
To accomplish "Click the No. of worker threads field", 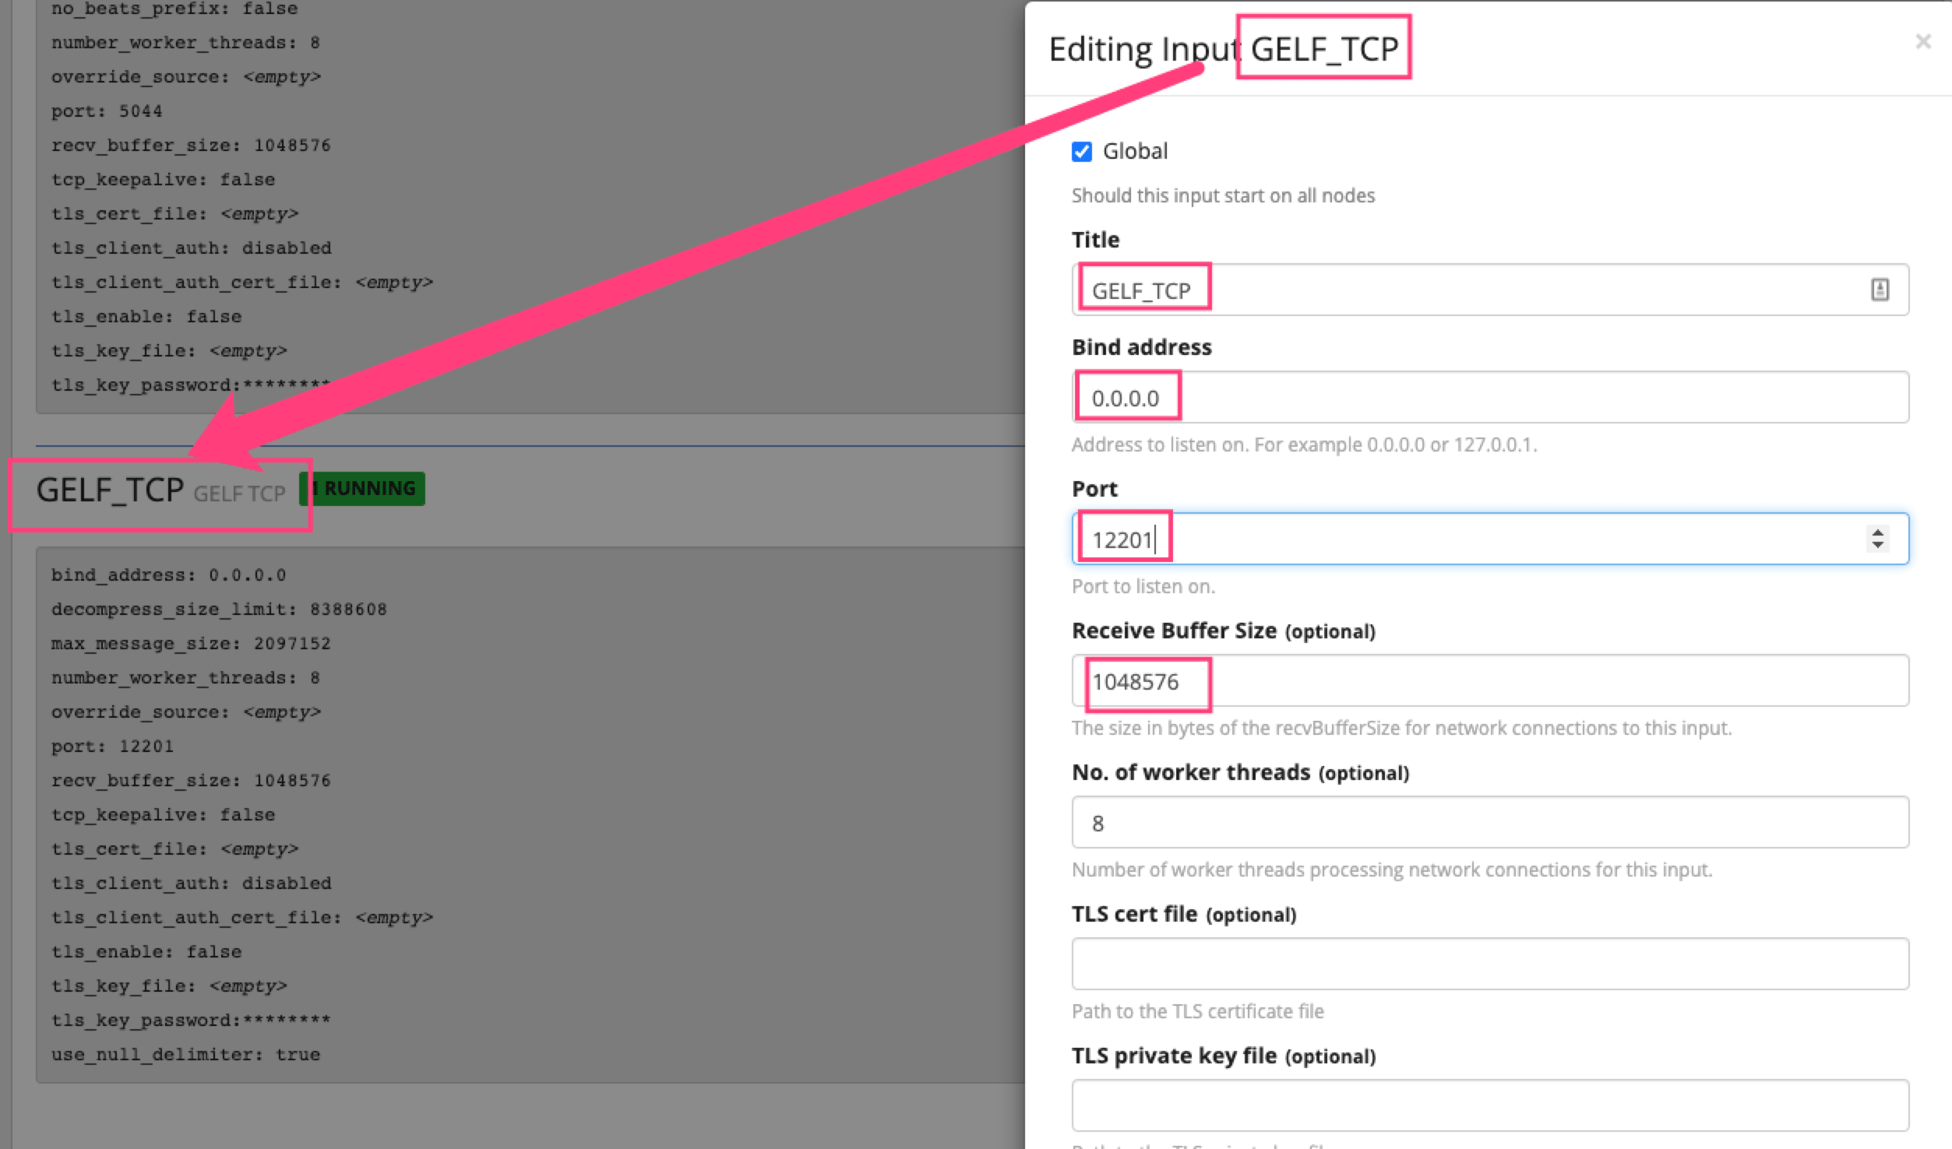I will pos(1489,822).
